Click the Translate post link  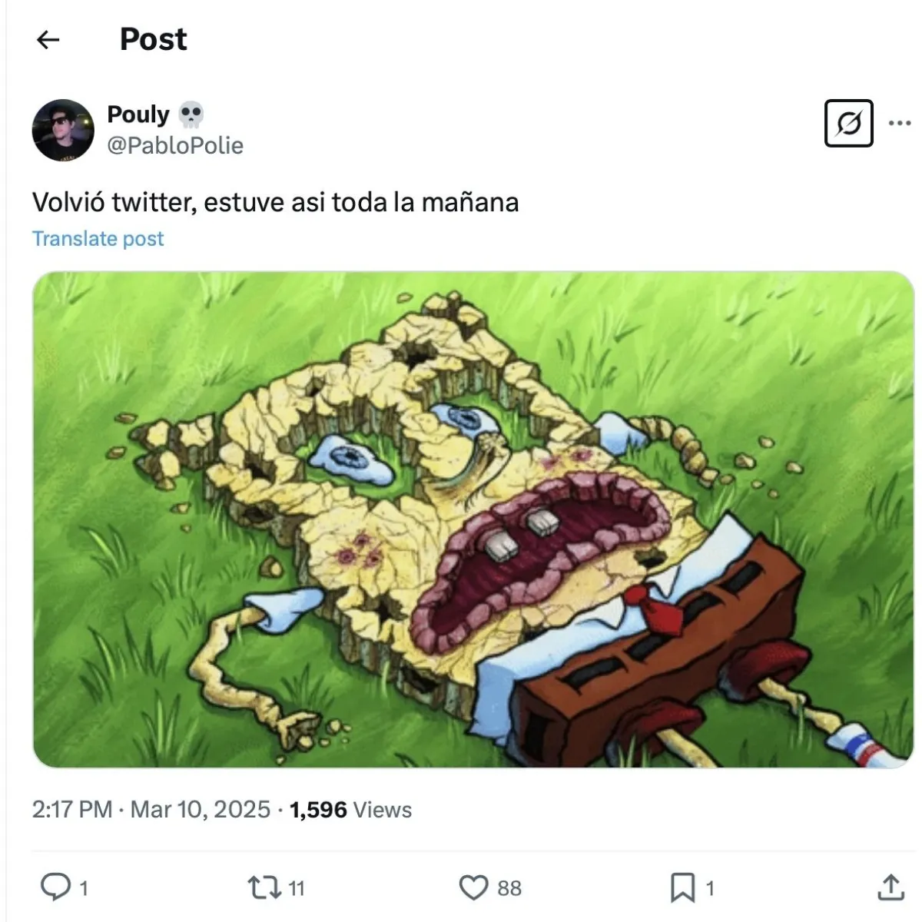point(98,239)
